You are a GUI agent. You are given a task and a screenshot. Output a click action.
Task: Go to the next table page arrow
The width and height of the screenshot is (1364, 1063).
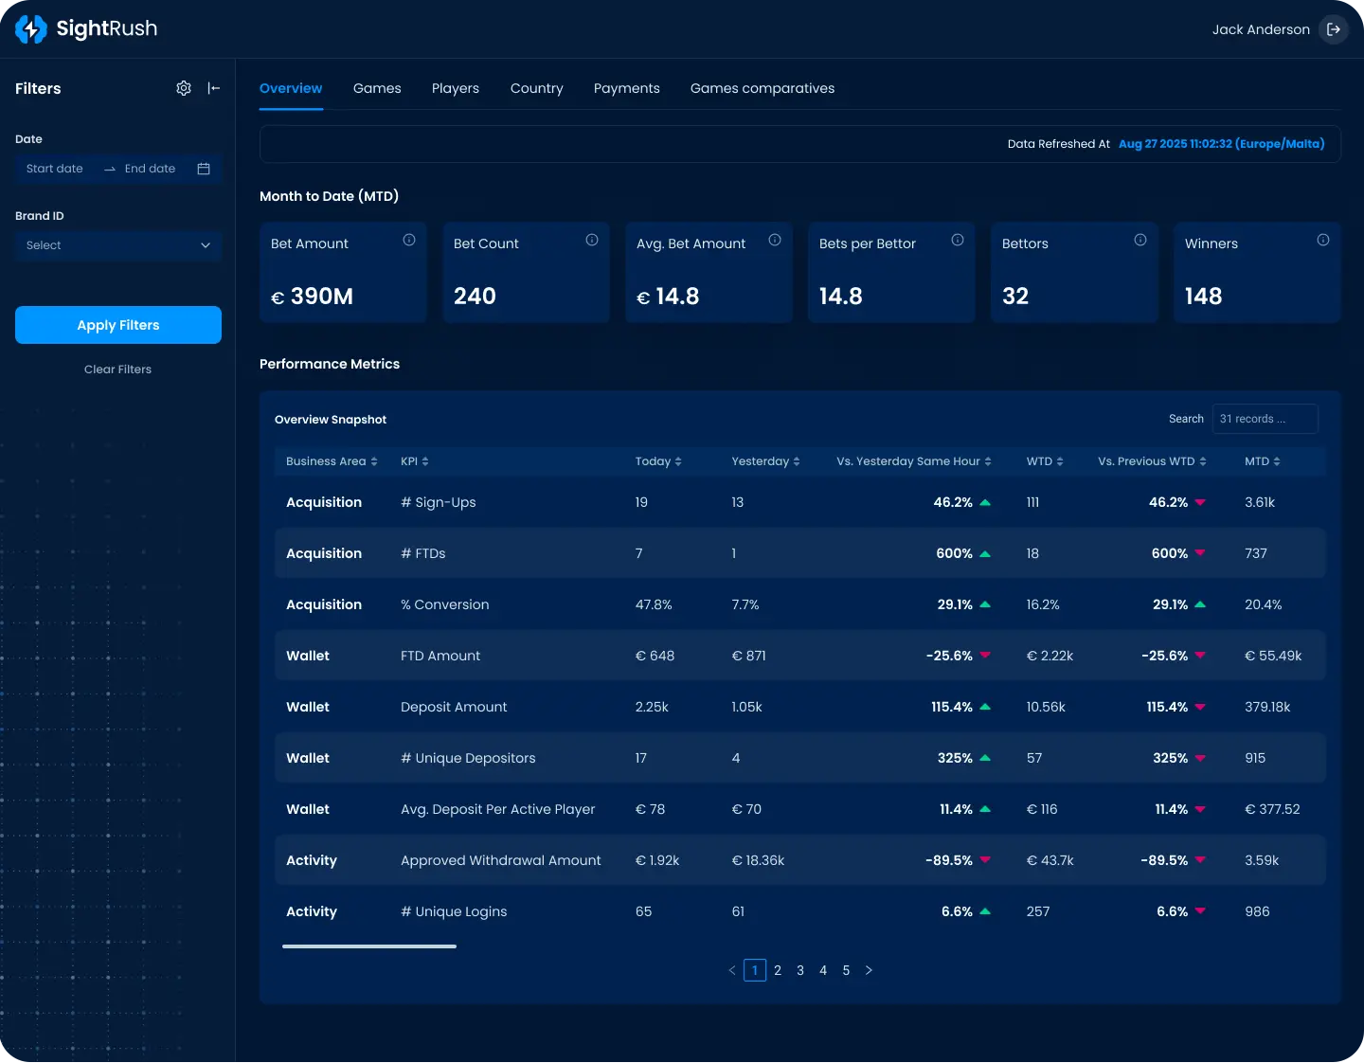[x=869, y=970]
